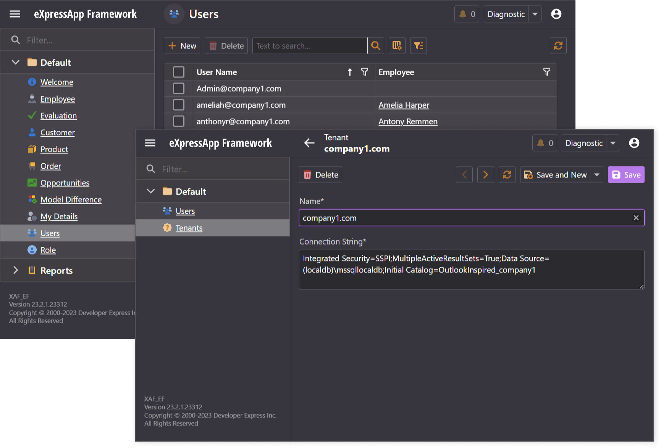661x448 pixels.
Task: Click the User Name sort arrow
Action: [349, 72]
